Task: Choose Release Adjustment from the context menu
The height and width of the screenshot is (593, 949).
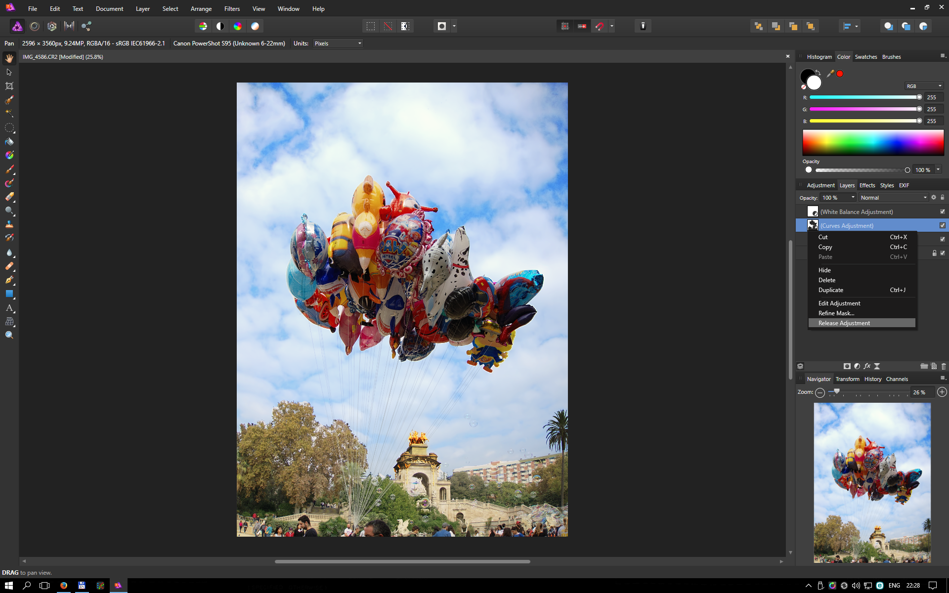Action: click(x=862, y=323)
